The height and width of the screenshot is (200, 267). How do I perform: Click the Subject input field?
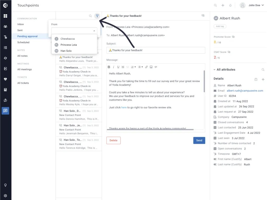coord(156,50)
